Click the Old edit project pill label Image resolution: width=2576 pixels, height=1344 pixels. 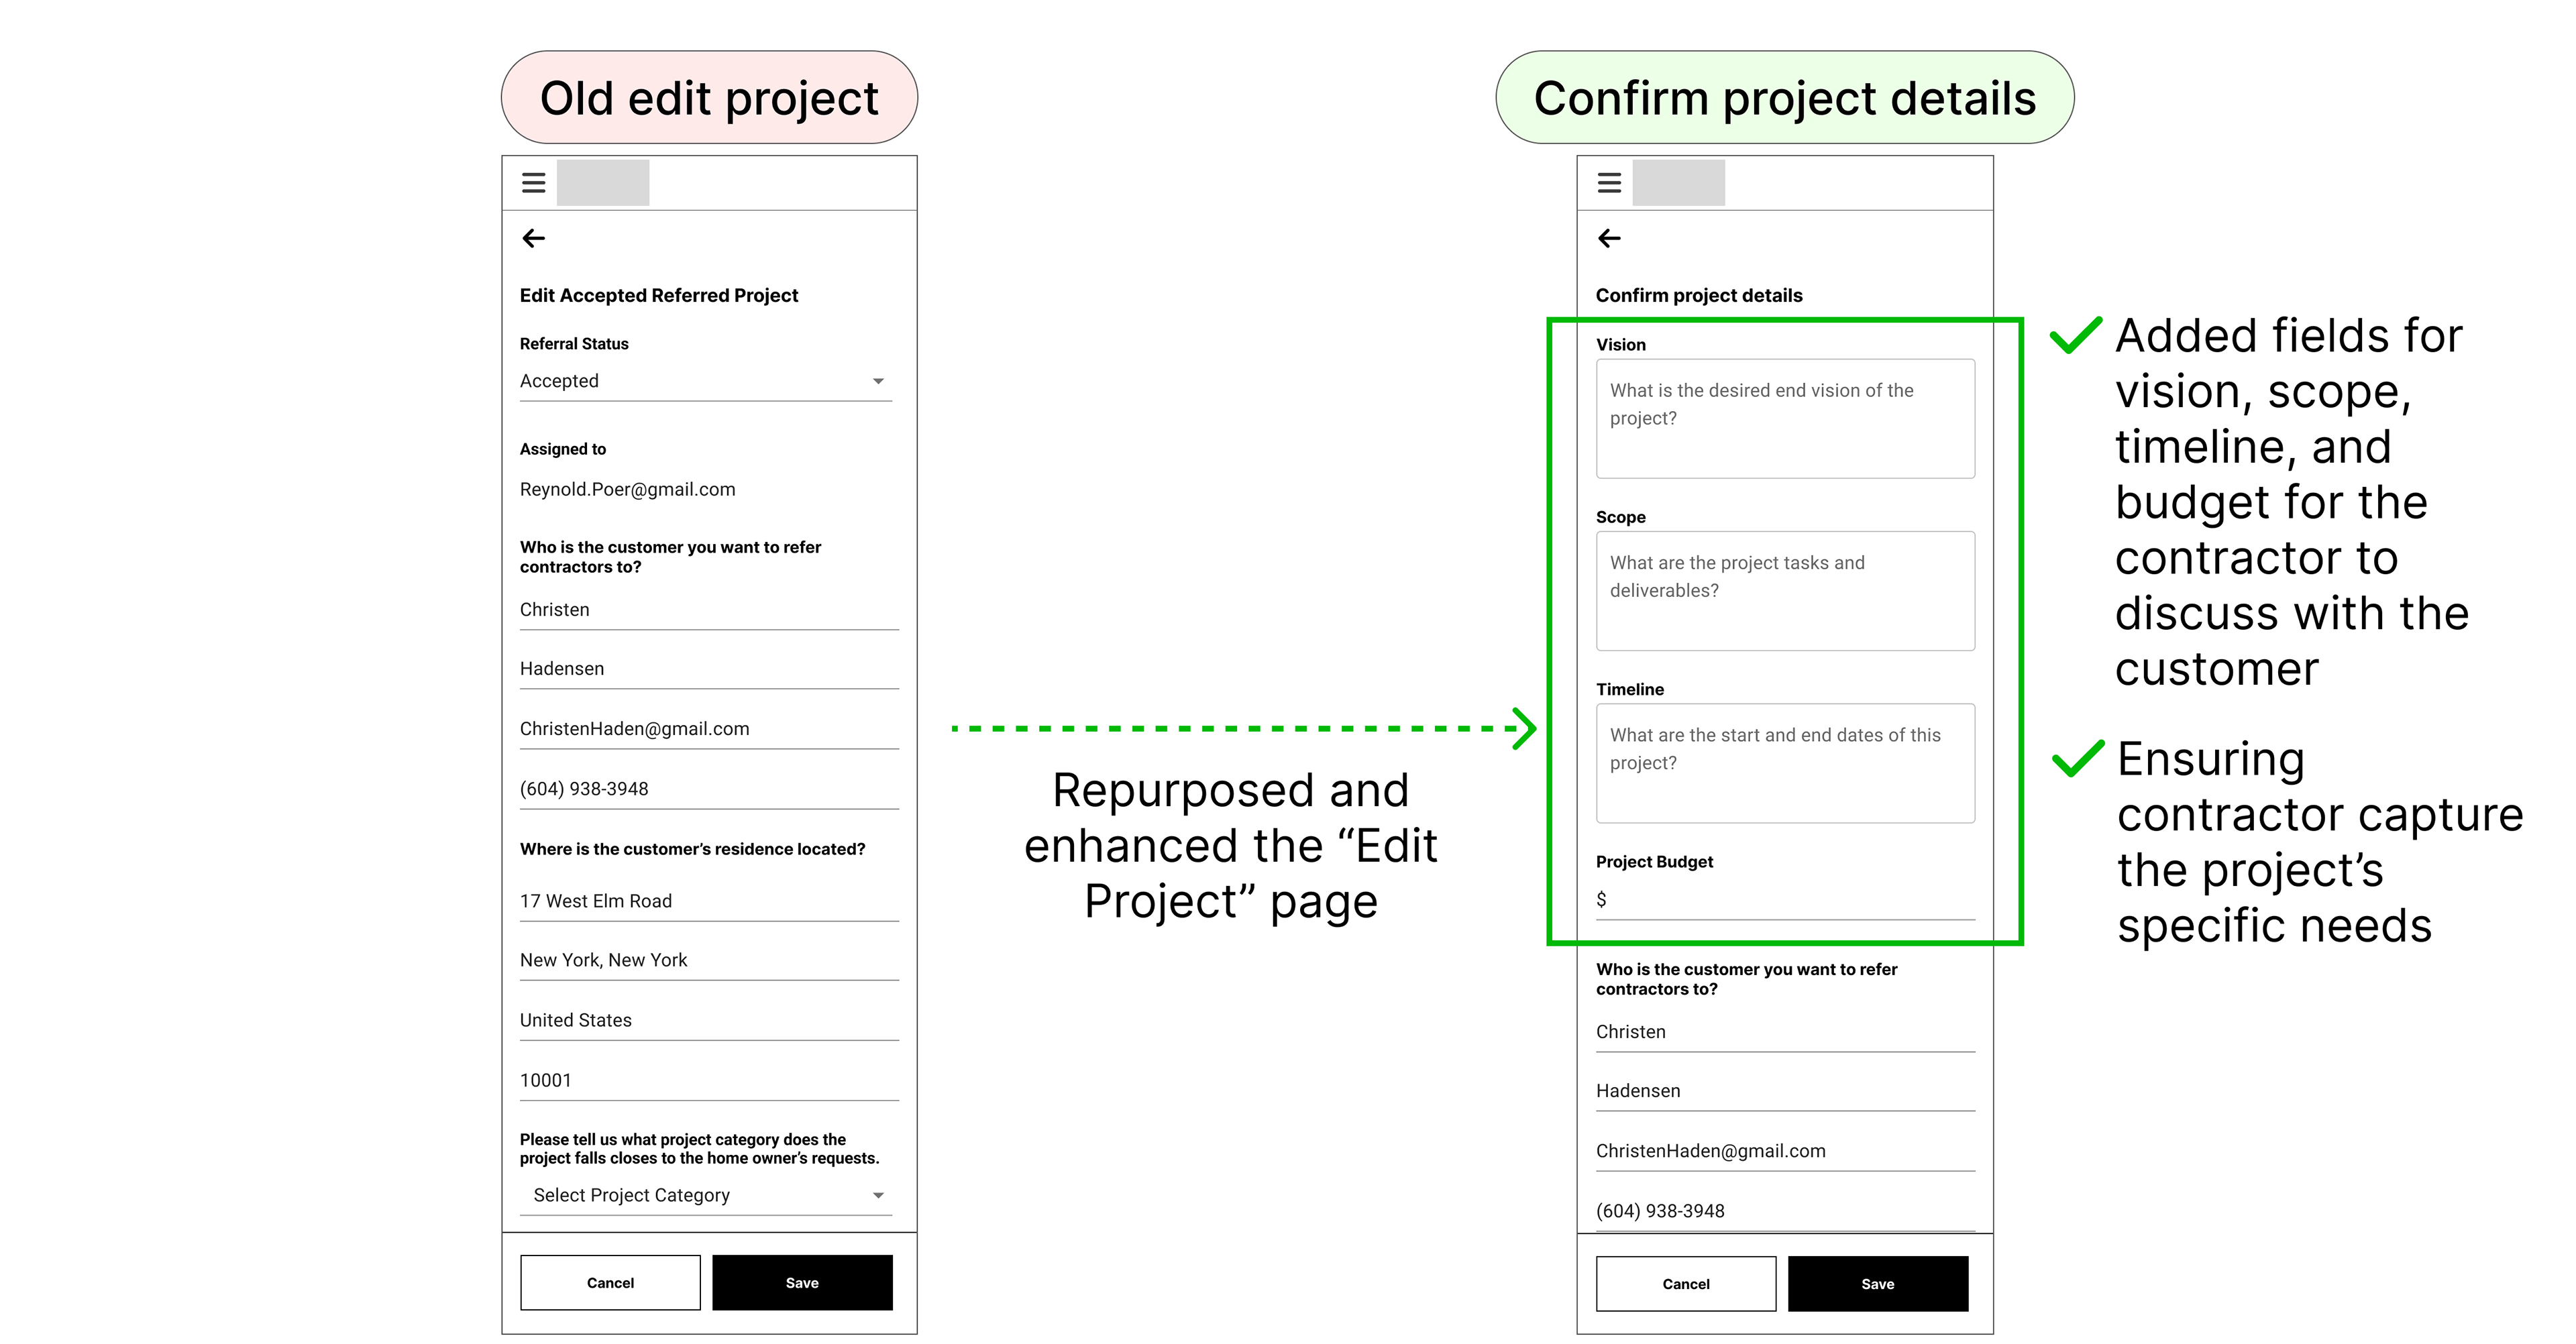click(x=709, y=98)
